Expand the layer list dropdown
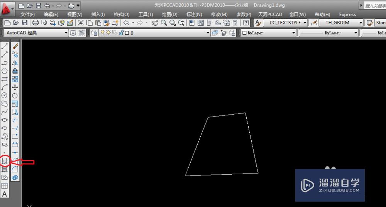Image resolution: width=386 pixels, height=207 pixels. coord(208,33)
